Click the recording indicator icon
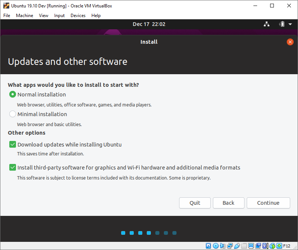This screenshot has height=250, width=298. pyautogui.click(x=258, y=246)
